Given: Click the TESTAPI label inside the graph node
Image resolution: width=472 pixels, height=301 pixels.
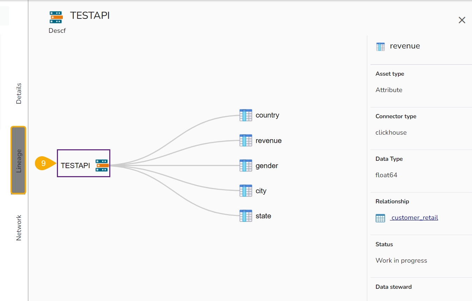Looking at the screenshot, I should pos(75,166).
